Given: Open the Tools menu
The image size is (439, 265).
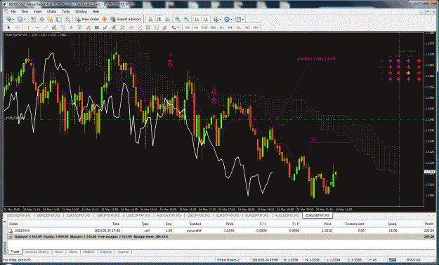Looking at the screenshot, I should 66,11.
